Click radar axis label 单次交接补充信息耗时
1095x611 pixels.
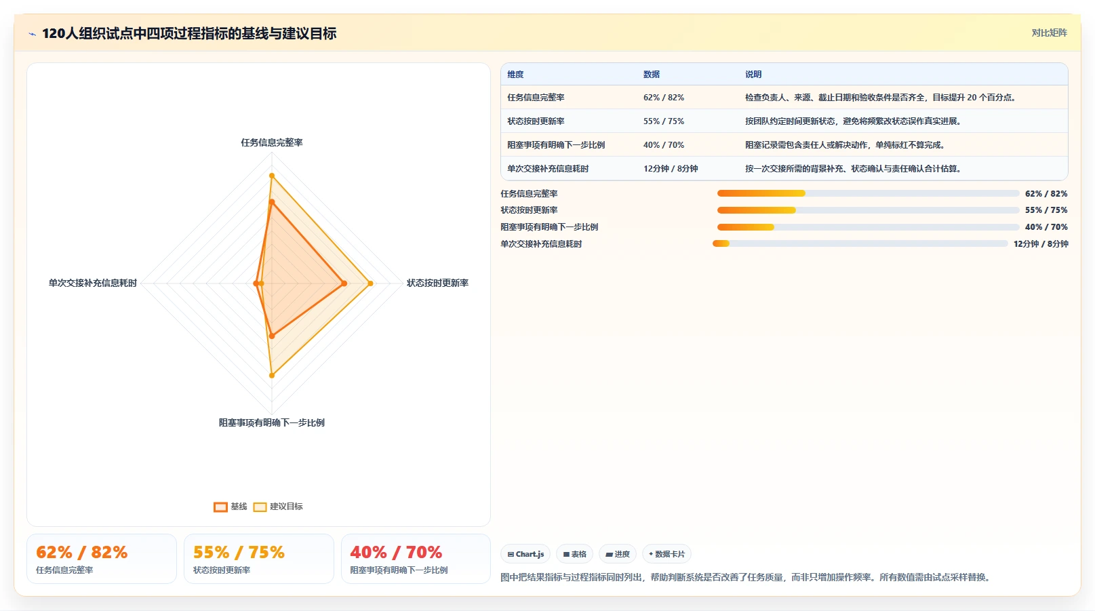(x=93, y=283)
